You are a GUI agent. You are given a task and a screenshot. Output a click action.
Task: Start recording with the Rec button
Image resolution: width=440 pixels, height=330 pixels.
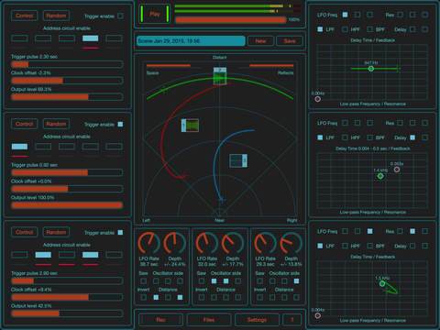(161, 320)
